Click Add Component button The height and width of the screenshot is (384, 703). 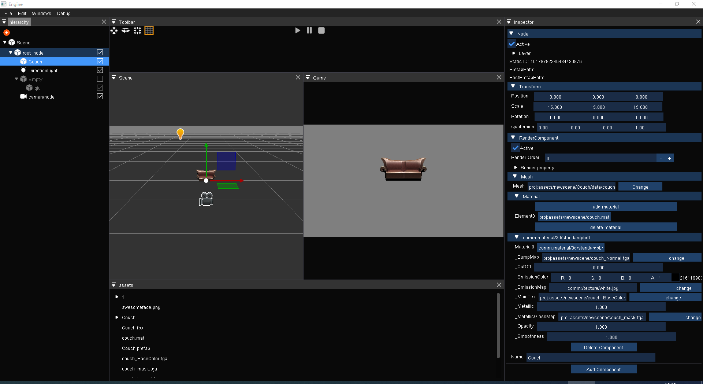tap(603, 369)
